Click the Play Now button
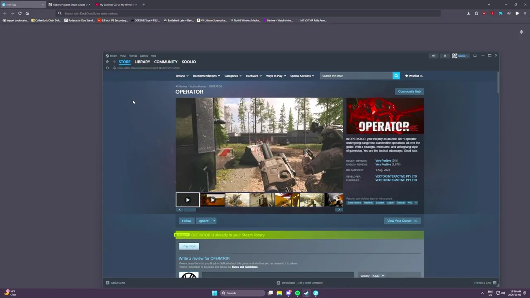The image size is (530, 298). click(189, 246)
